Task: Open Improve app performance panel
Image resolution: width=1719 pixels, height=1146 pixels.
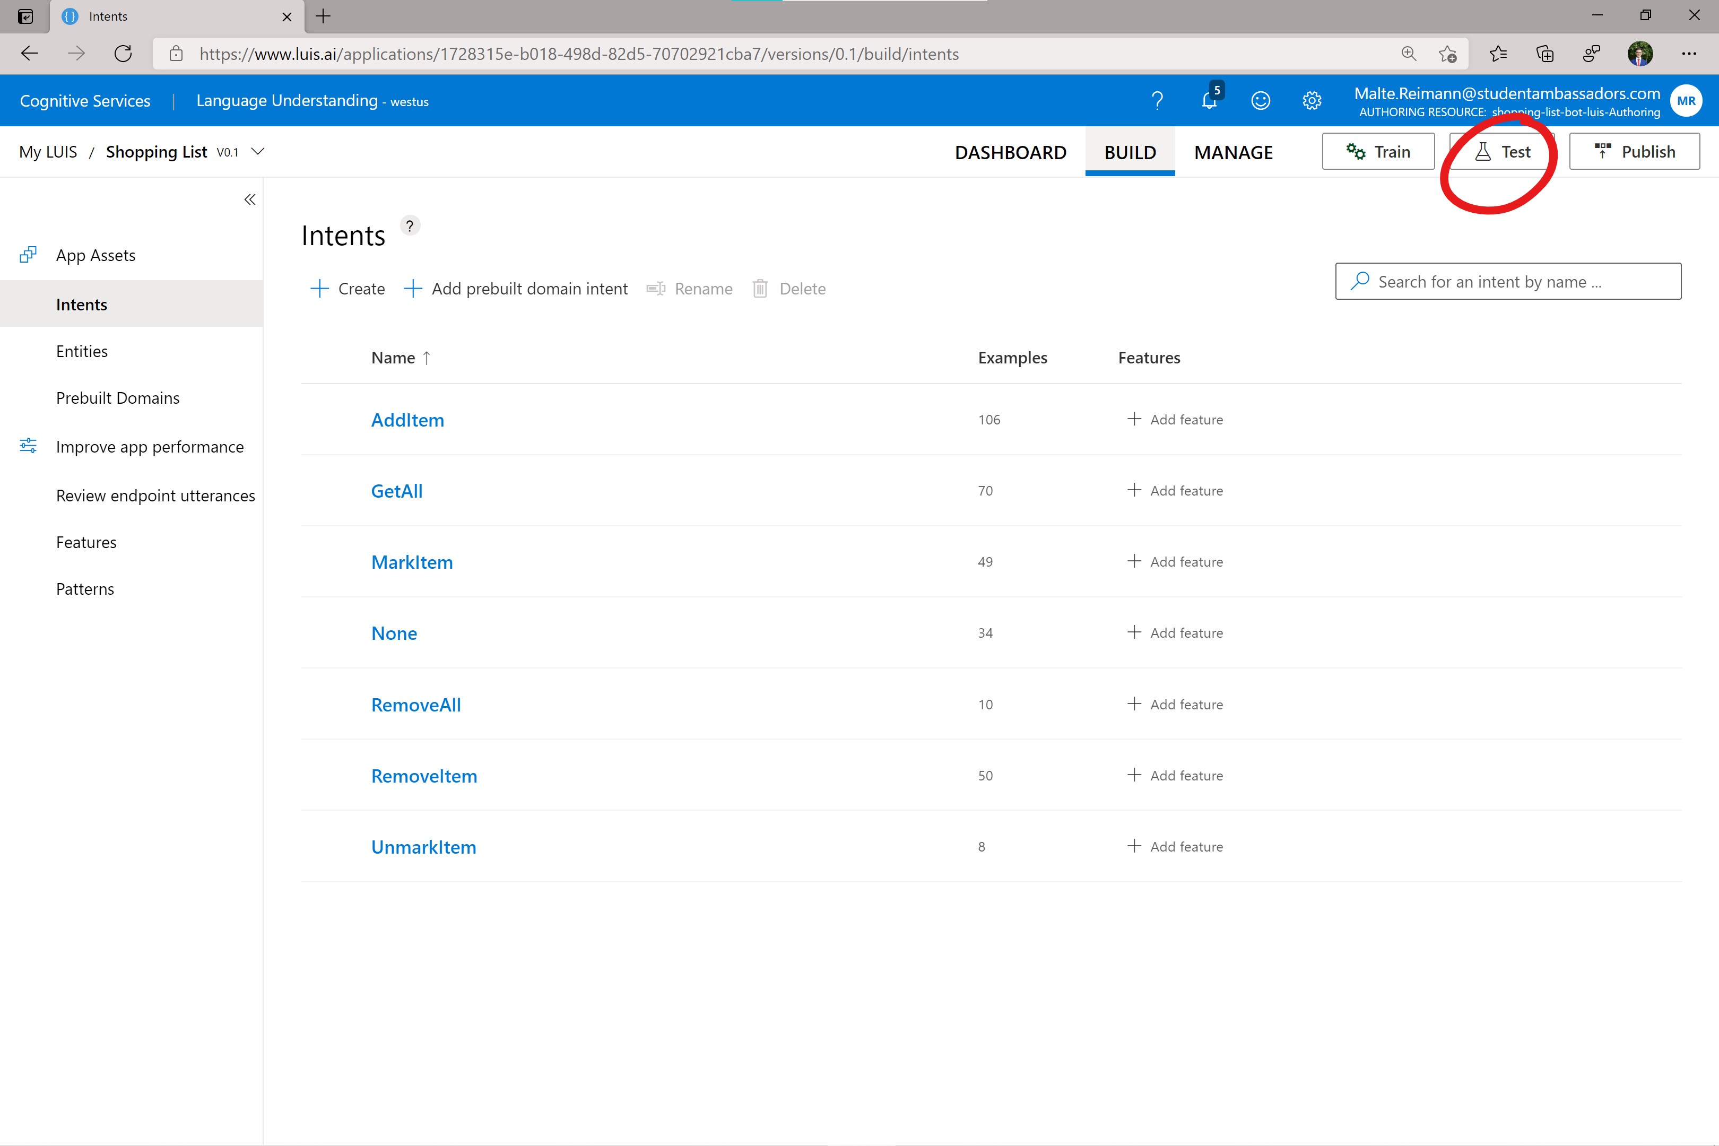Action: tap(149, 446)
